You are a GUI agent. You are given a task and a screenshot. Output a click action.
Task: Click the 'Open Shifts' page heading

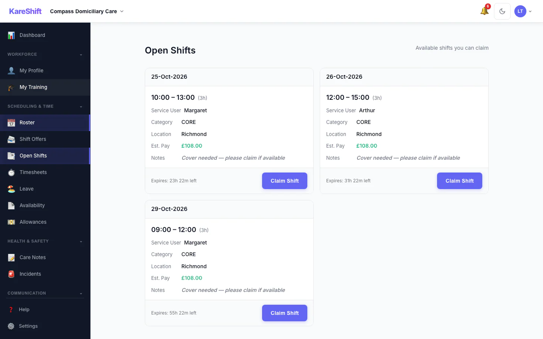point(170,50)
